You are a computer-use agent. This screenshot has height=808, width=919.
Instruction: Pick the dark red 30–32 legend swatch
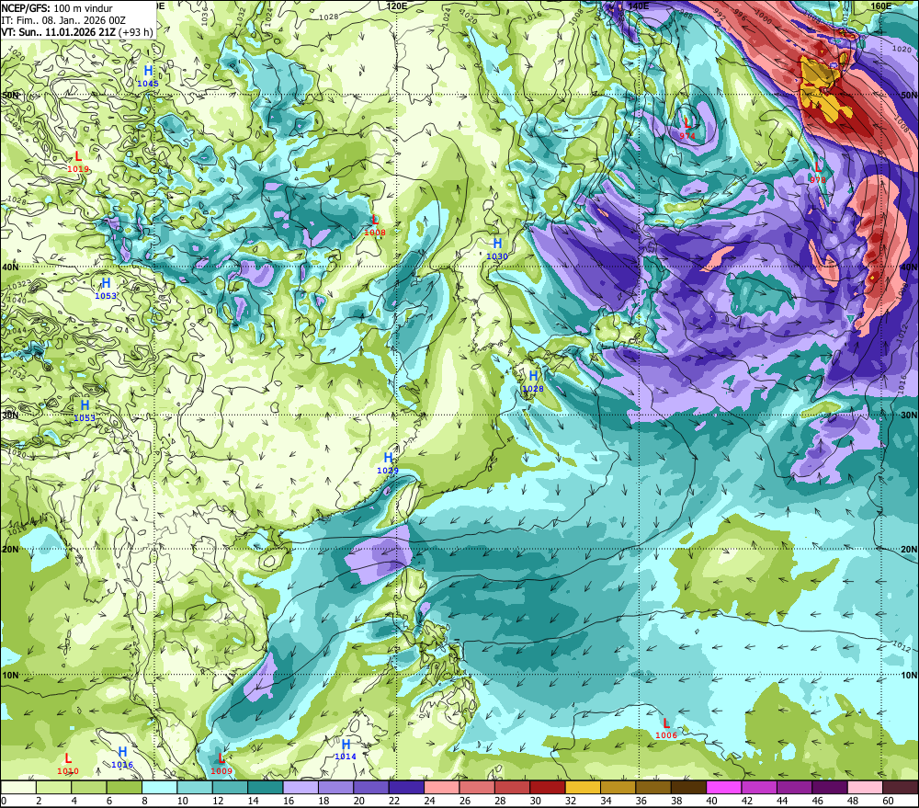(x=548, y=787)
